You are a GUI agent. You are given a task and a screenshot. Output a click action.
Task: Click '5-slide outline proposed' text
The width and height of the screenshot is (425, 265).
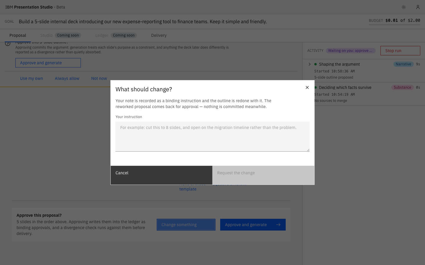(x=334, y=77)
